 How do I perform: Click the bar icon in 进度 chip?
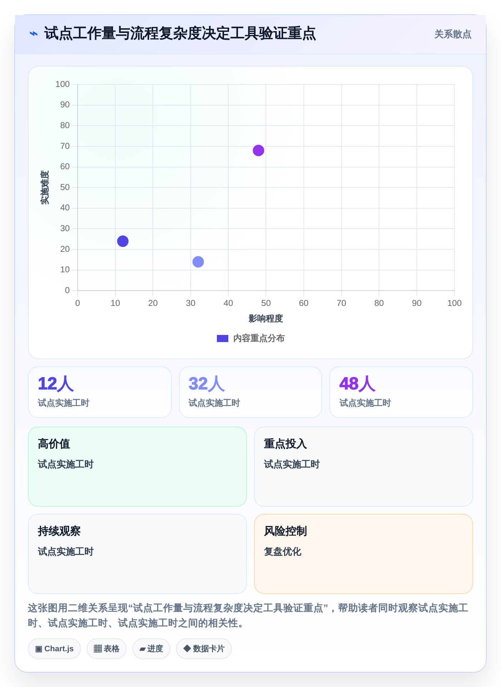[x=142, y=649]
